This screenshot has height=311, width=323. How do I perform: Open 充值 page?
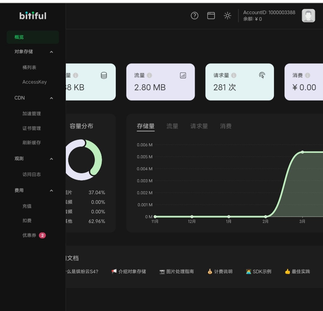point(27,206)
